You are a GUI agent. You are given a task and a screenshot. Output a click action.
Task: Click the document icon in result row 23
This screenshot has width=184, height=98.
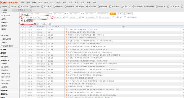(67, 92)
